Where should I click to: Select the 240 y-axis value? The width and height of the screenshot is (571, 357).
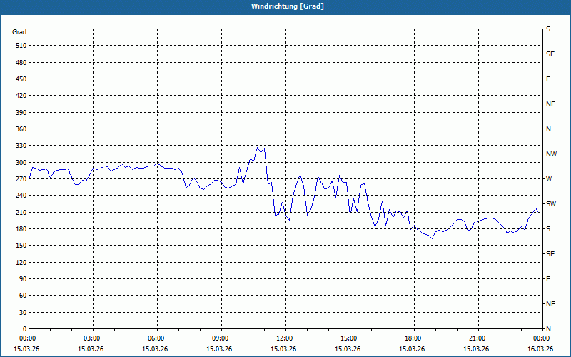[x=21, y=196]
